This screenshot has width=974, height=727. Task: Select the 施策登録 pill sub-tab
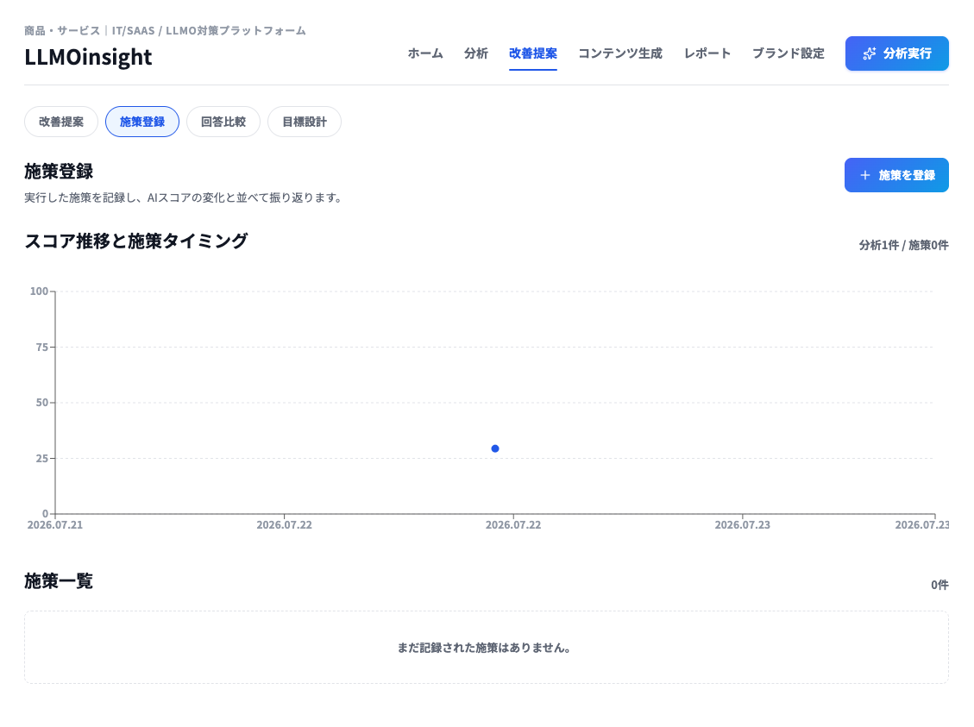click(142, 122)
